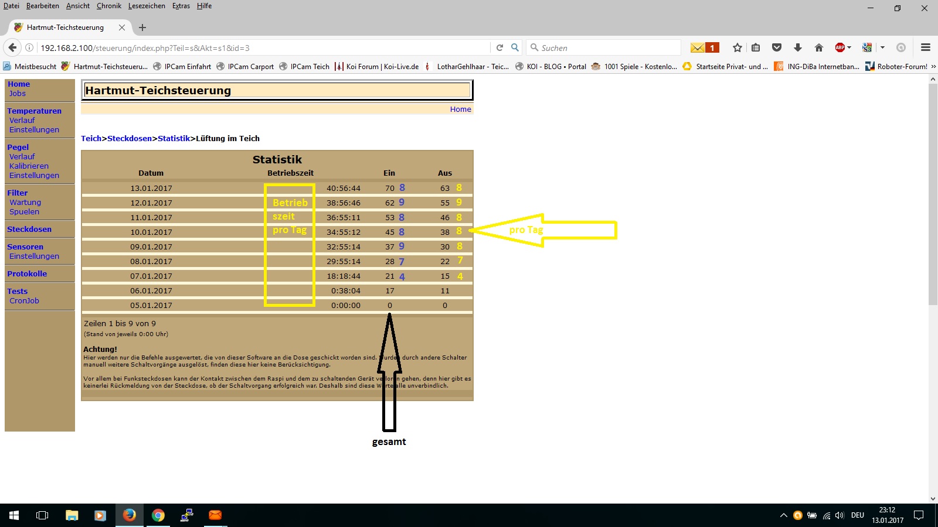The height and width of the screenshot is (527, 938).
Task: Open the new tab plus button
Action: 142,28
